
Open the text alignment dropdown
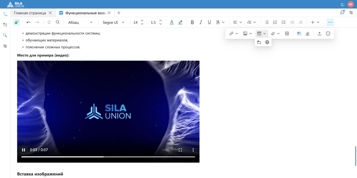click(x=237, y=22)
